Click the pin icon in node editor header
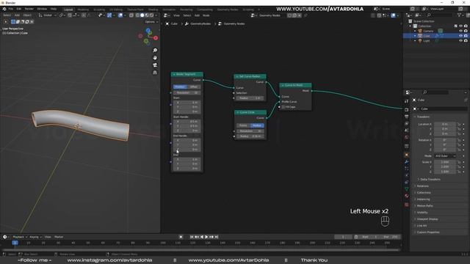 (x=305, y=15)
